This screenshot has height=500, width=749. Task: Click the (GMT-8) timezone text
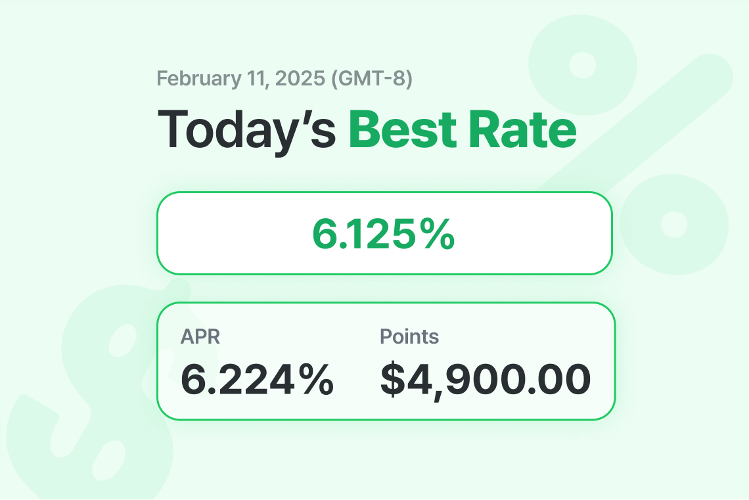click(372, 79)
